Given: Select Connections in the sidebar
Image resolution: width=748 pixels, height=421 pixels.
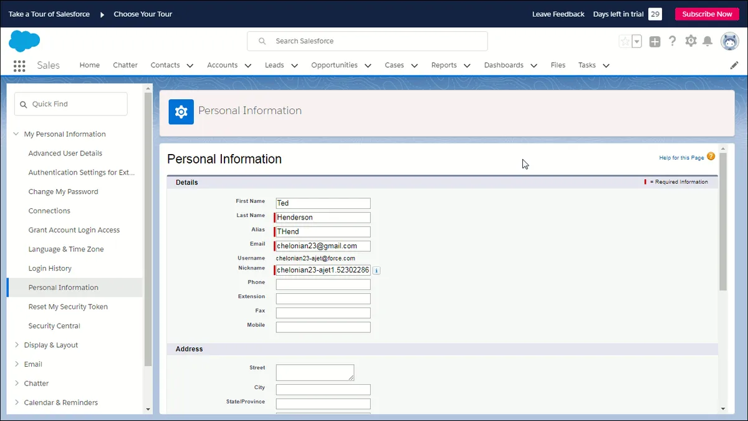Looking at the screenshot, I should [x=49, y=211].
